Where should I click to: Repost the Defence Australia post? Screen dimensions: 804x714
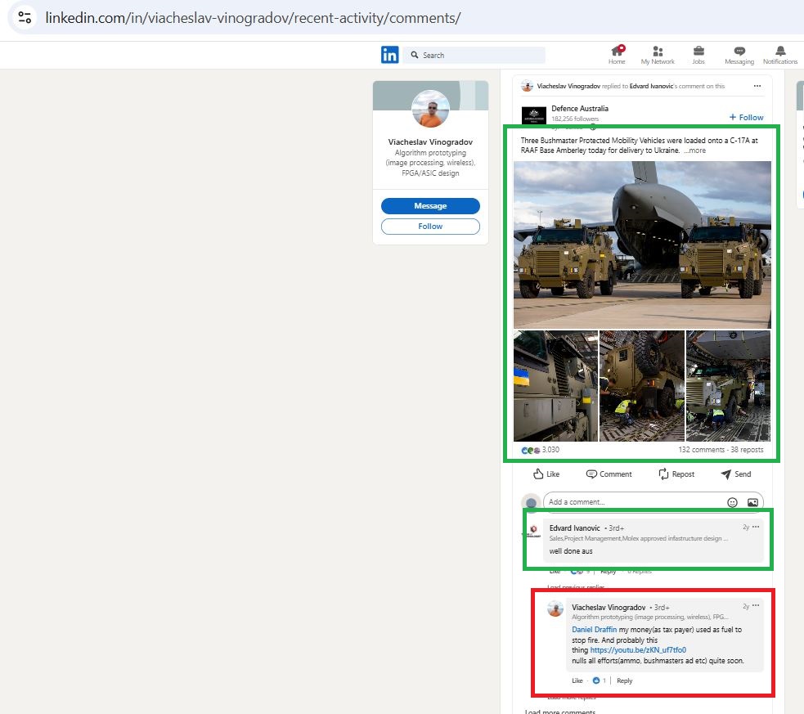[676, 474]
